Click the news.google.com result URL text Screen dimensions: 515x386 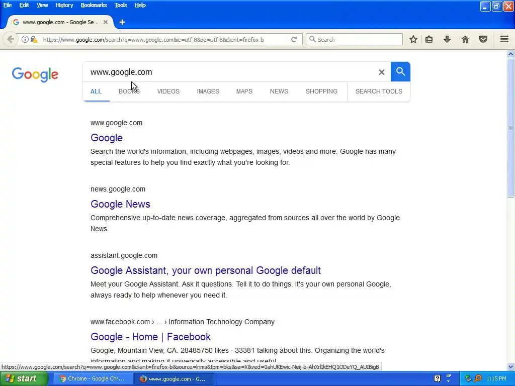pyautogui.click(x=118, y=189)
